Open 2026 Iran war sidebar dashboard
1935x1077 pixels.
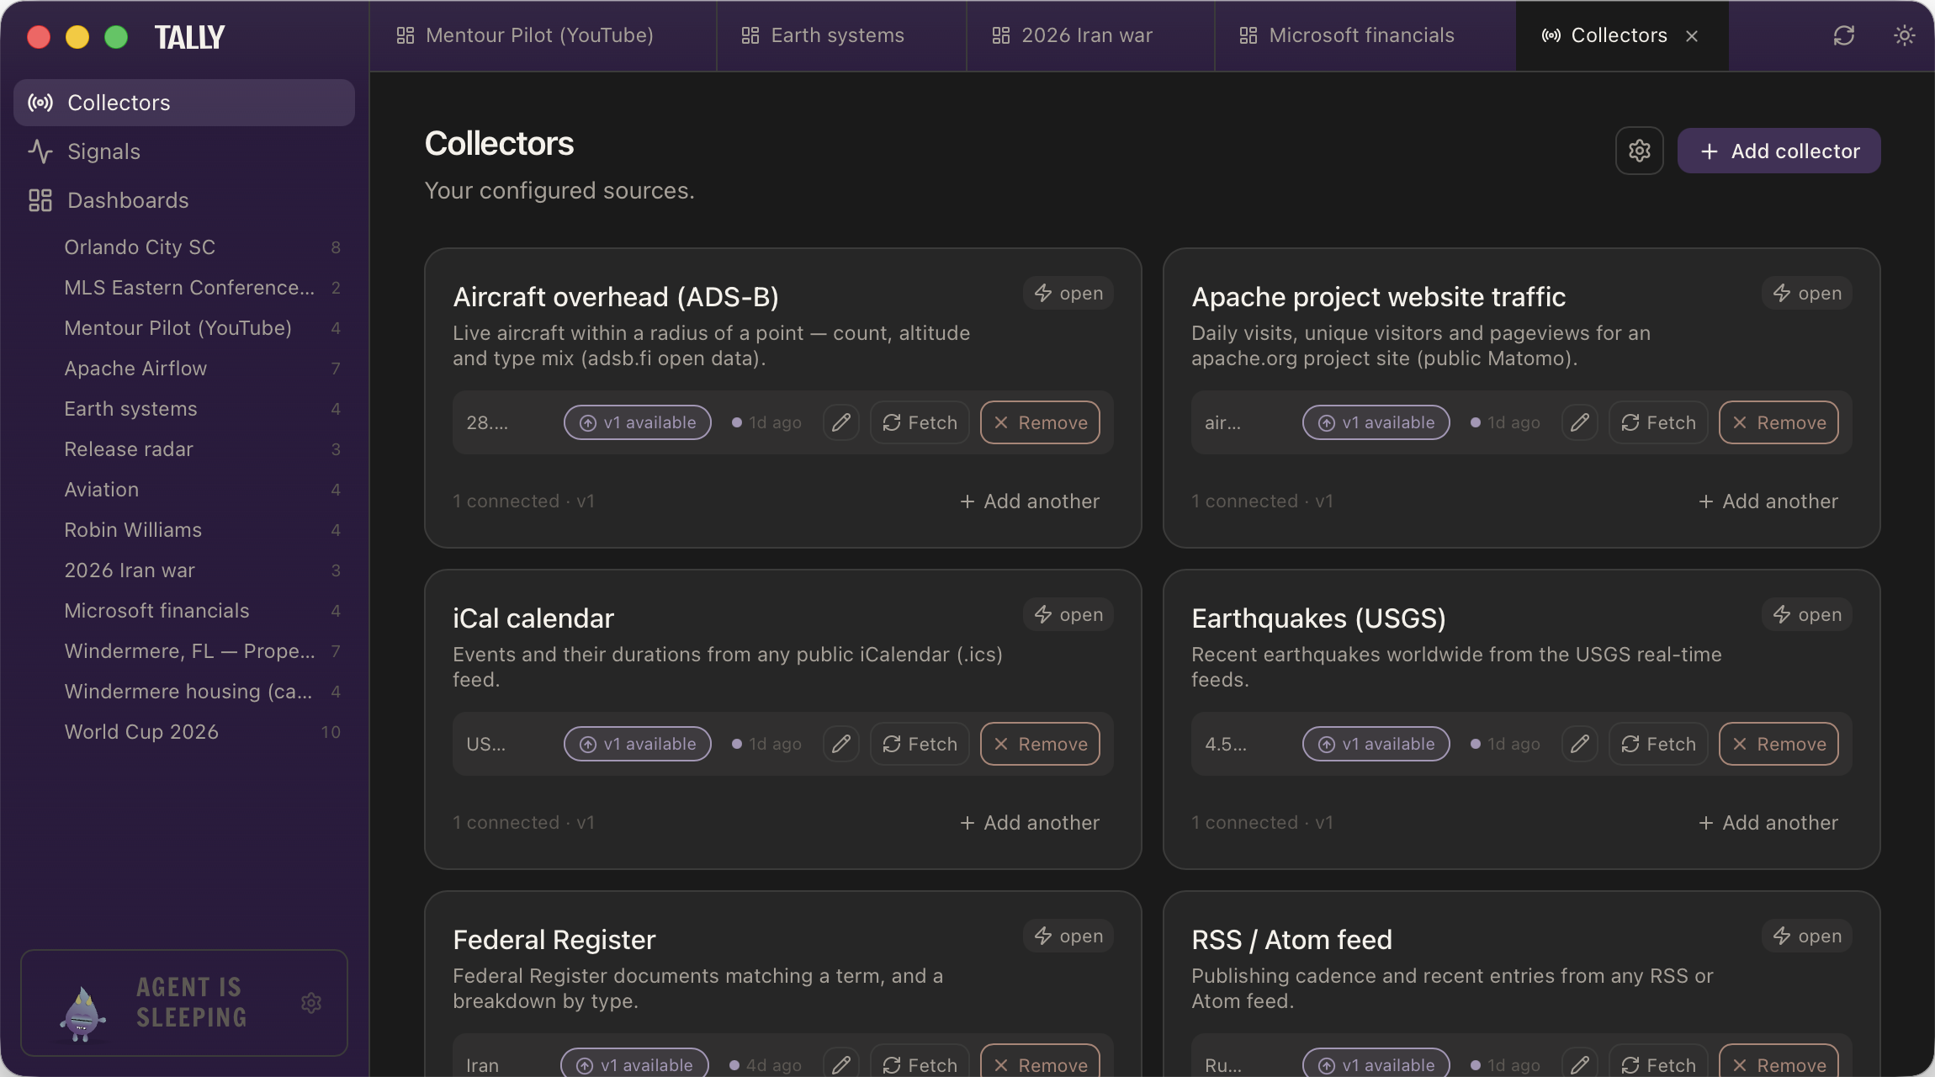point(202,570)
